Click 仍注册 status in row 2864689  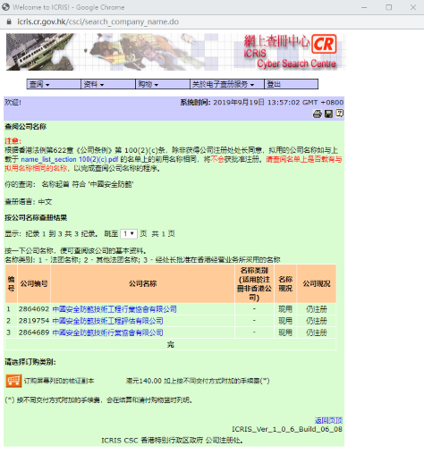tap(317, 332)
